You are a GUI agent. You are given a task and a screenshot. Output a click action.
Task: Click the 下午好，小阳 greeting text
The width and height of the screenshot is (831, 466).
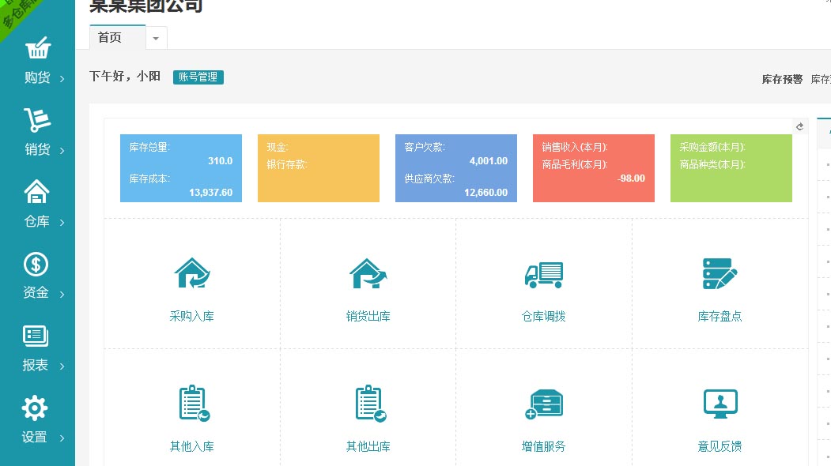point(125,77)
